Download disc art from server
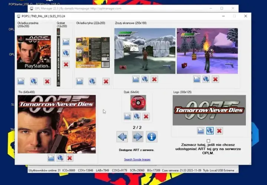The image size is (267, 185). (x=137, y=117)
